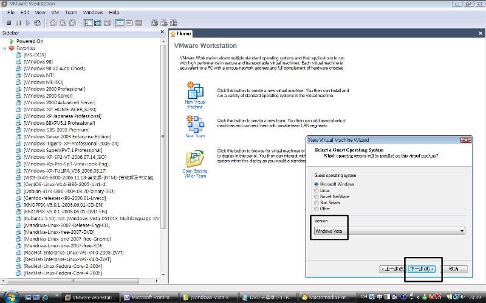Click the Start orb on the taskbar
Image resolution: width=486 pixels, height=303 pixels.
tap(11, 297)
